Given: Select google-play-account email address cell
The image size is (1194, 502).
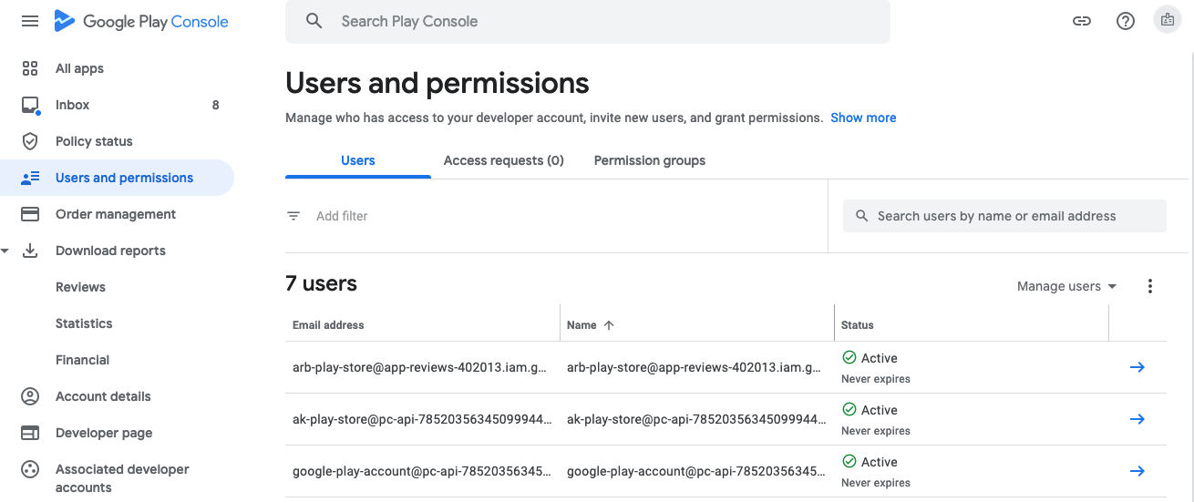Looking at the screenshot, I should point(422,471).
